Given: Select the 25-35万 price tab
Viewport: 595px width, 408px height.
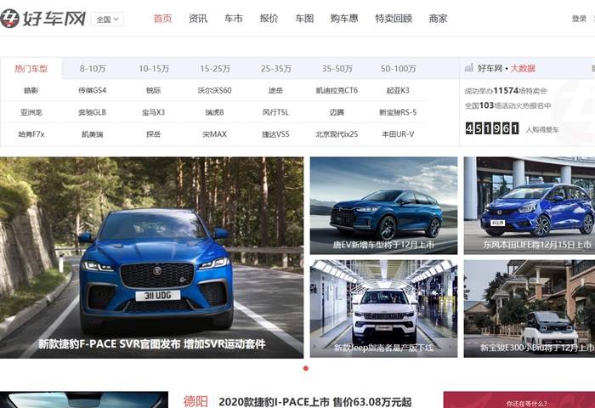Looking at the screenshot, I should click(x=276, y=69).
